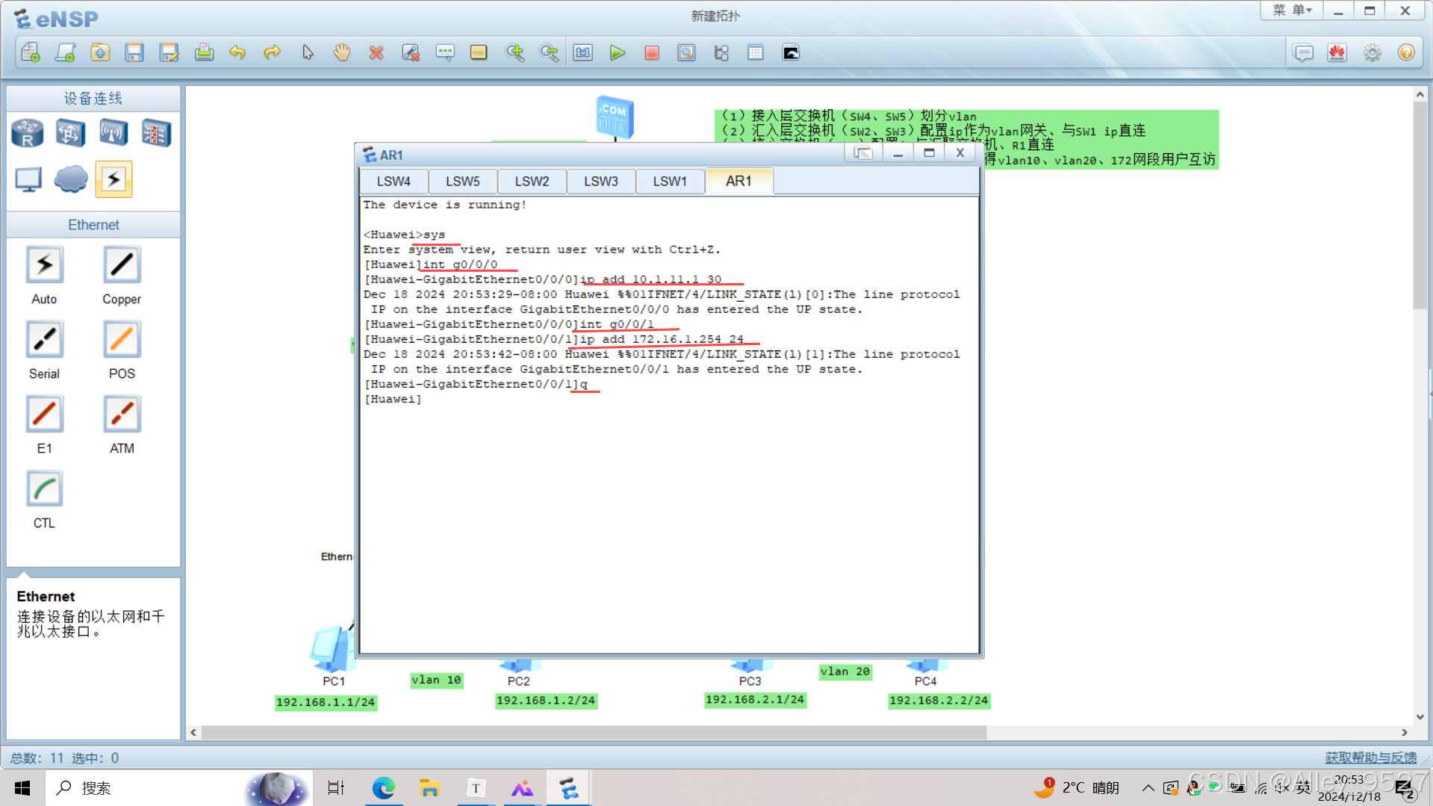Switch to the LSW3 console tab
1433x806 pixels.
click(601, 182)
